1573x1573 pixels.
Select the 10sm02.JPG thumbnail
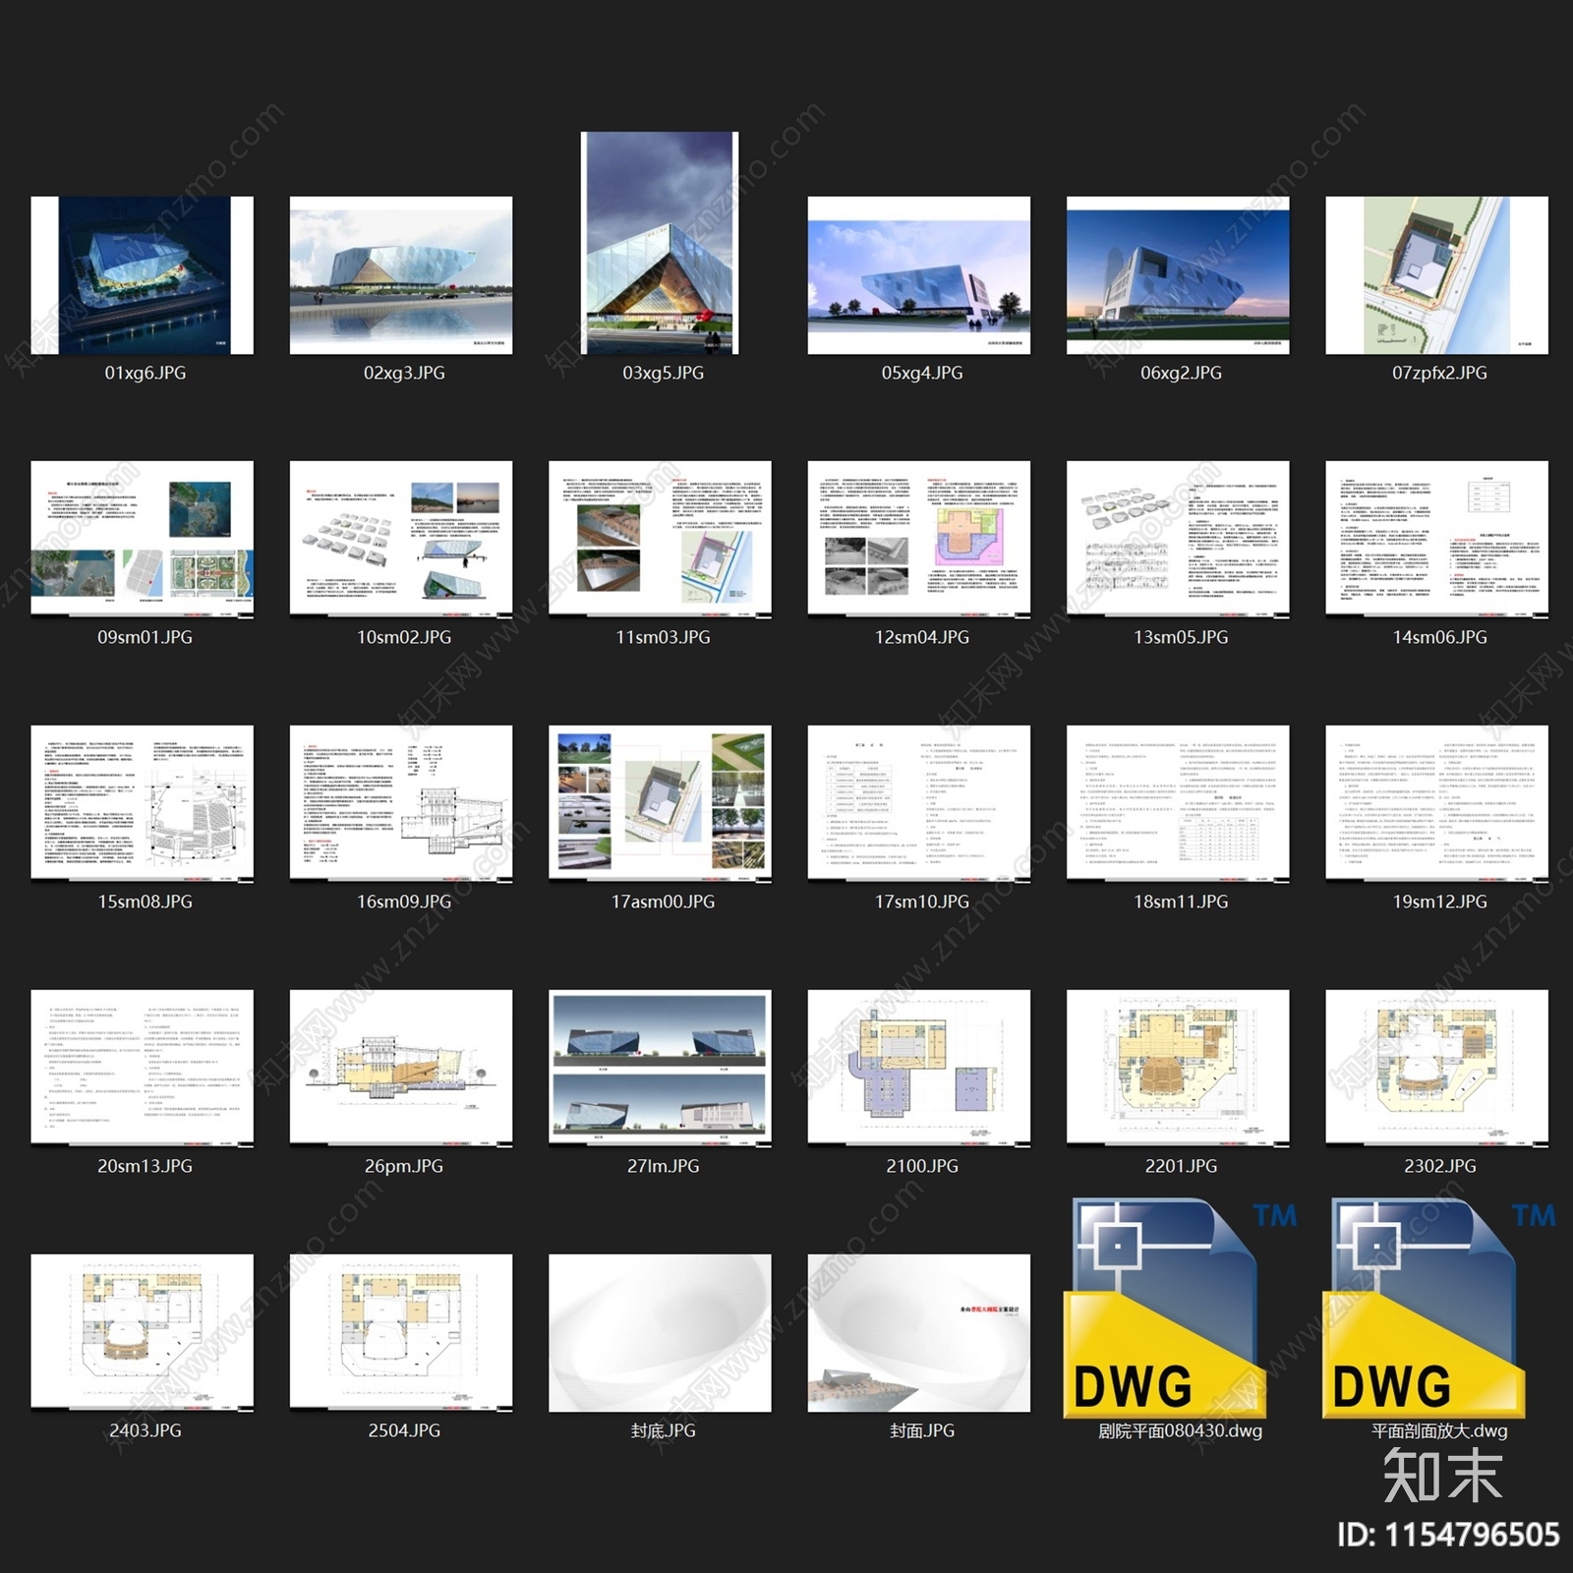pyautogui.click(x=401, y=540)
